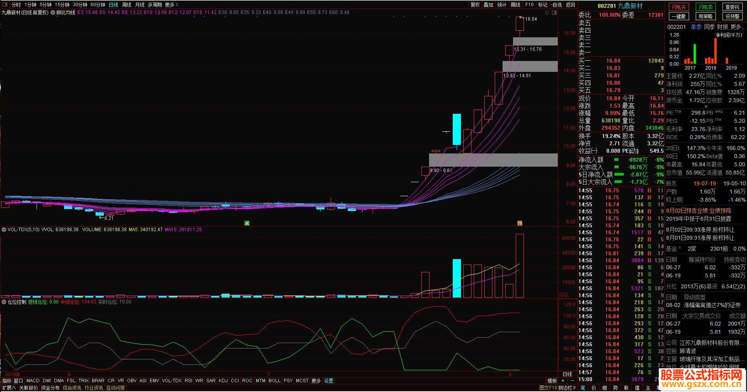Toggle the panel icon beside the diamond icon
Screen dimensions: 747x392
click(554, 13)
